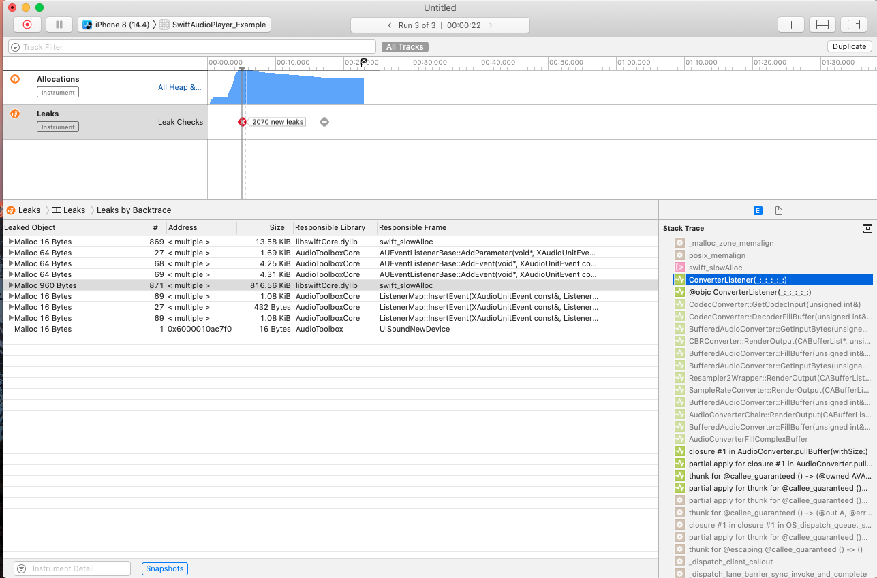This screenshot has height=578, width=877.
Task: Focus the Instrument Detail filter field
Action: 72,568
